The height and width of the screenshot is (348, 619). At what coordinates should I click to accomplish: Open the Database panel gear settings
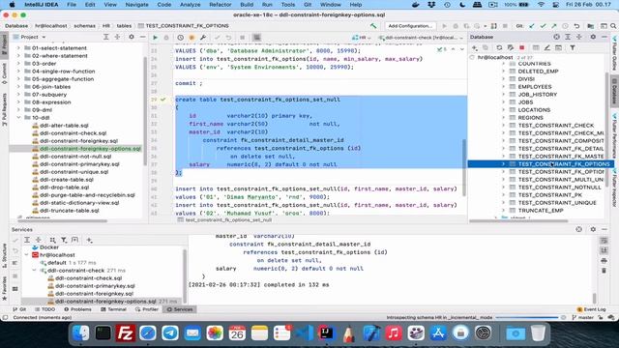593,37
